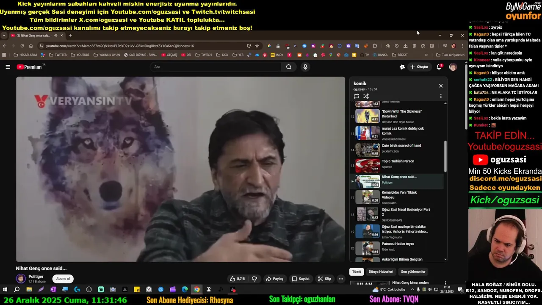Viewport: 542px width, 305px height.
Task: Open the YAYINLIK OYUN bookmarks folder
Action: pos(107,55)
